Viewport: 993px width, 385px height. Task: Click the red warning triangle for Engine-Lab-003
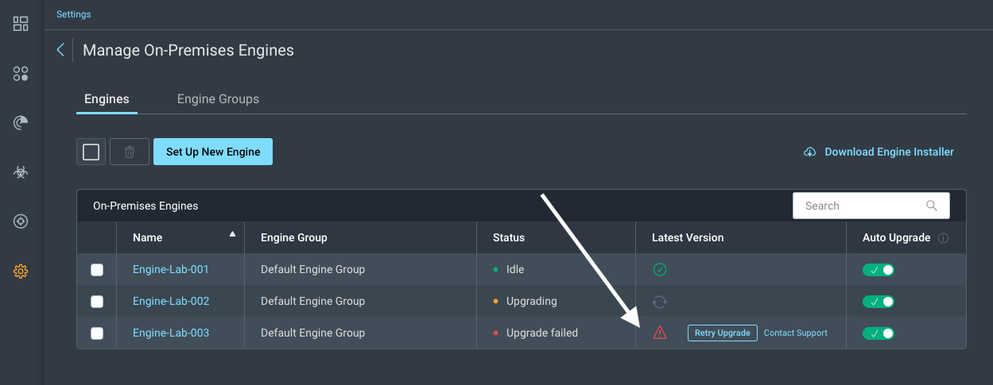point(660,333)
